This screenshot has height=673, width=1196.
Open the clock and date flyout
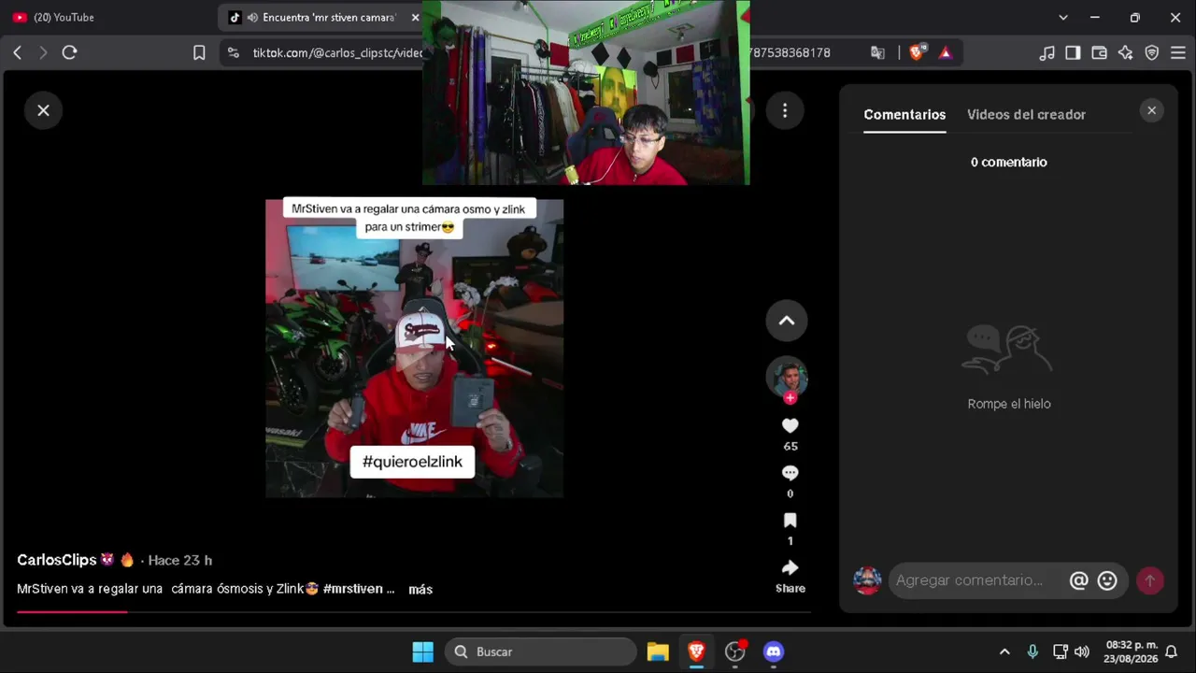tap(1131, 652)
